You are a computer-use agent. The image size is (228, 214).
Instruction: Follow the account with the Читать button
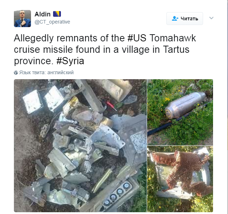pos(185,19)
